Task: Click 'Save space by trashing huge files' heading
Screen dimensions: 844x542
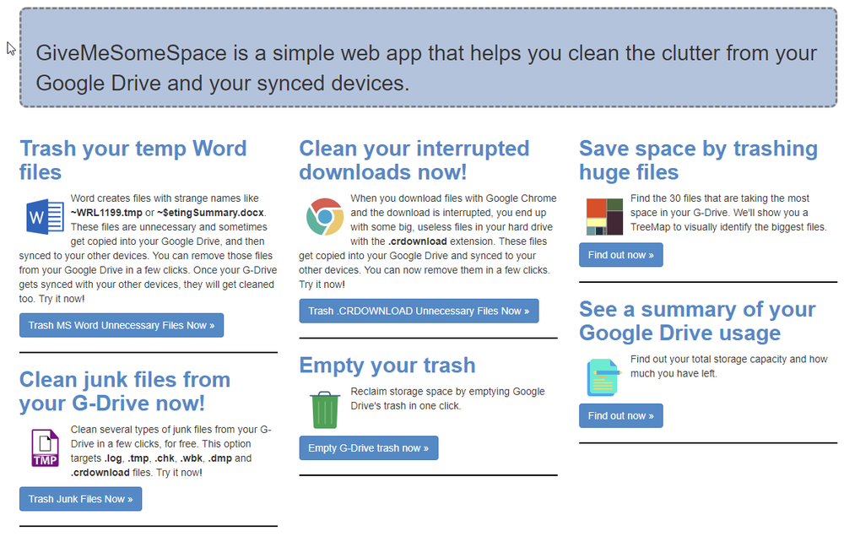Action: 699,160
